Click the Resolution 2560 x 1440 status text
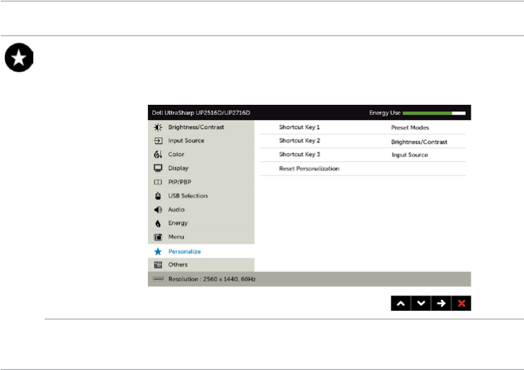The height and width of the screenshot is (370, 524). (x=212, y=279)
